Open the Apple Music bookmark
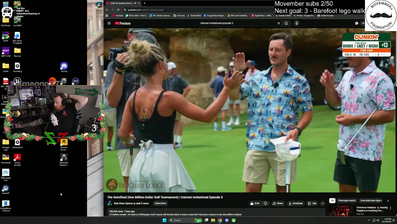 (262, 15)
